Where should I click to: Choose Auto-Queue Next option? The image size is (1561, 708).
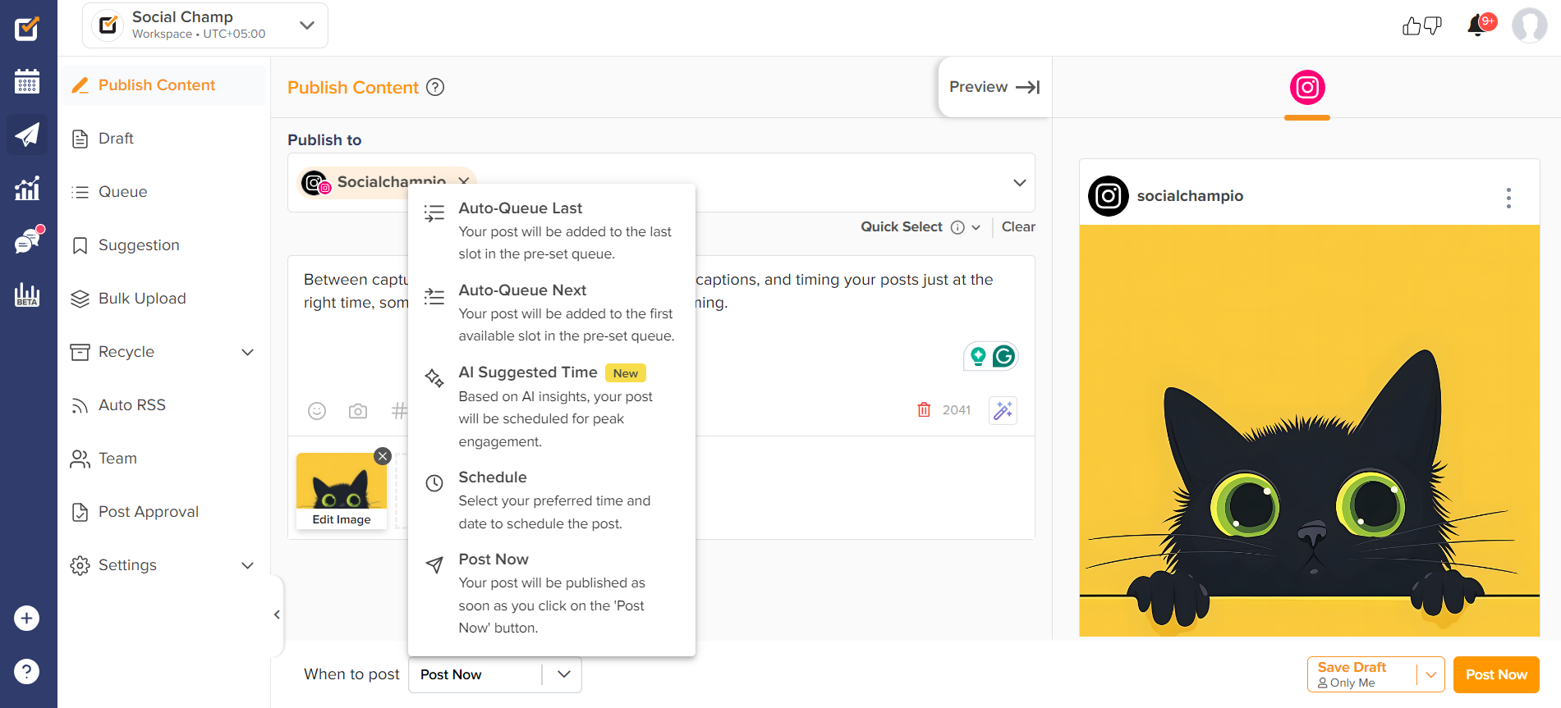pyautogui.click(x=551, y=313)
